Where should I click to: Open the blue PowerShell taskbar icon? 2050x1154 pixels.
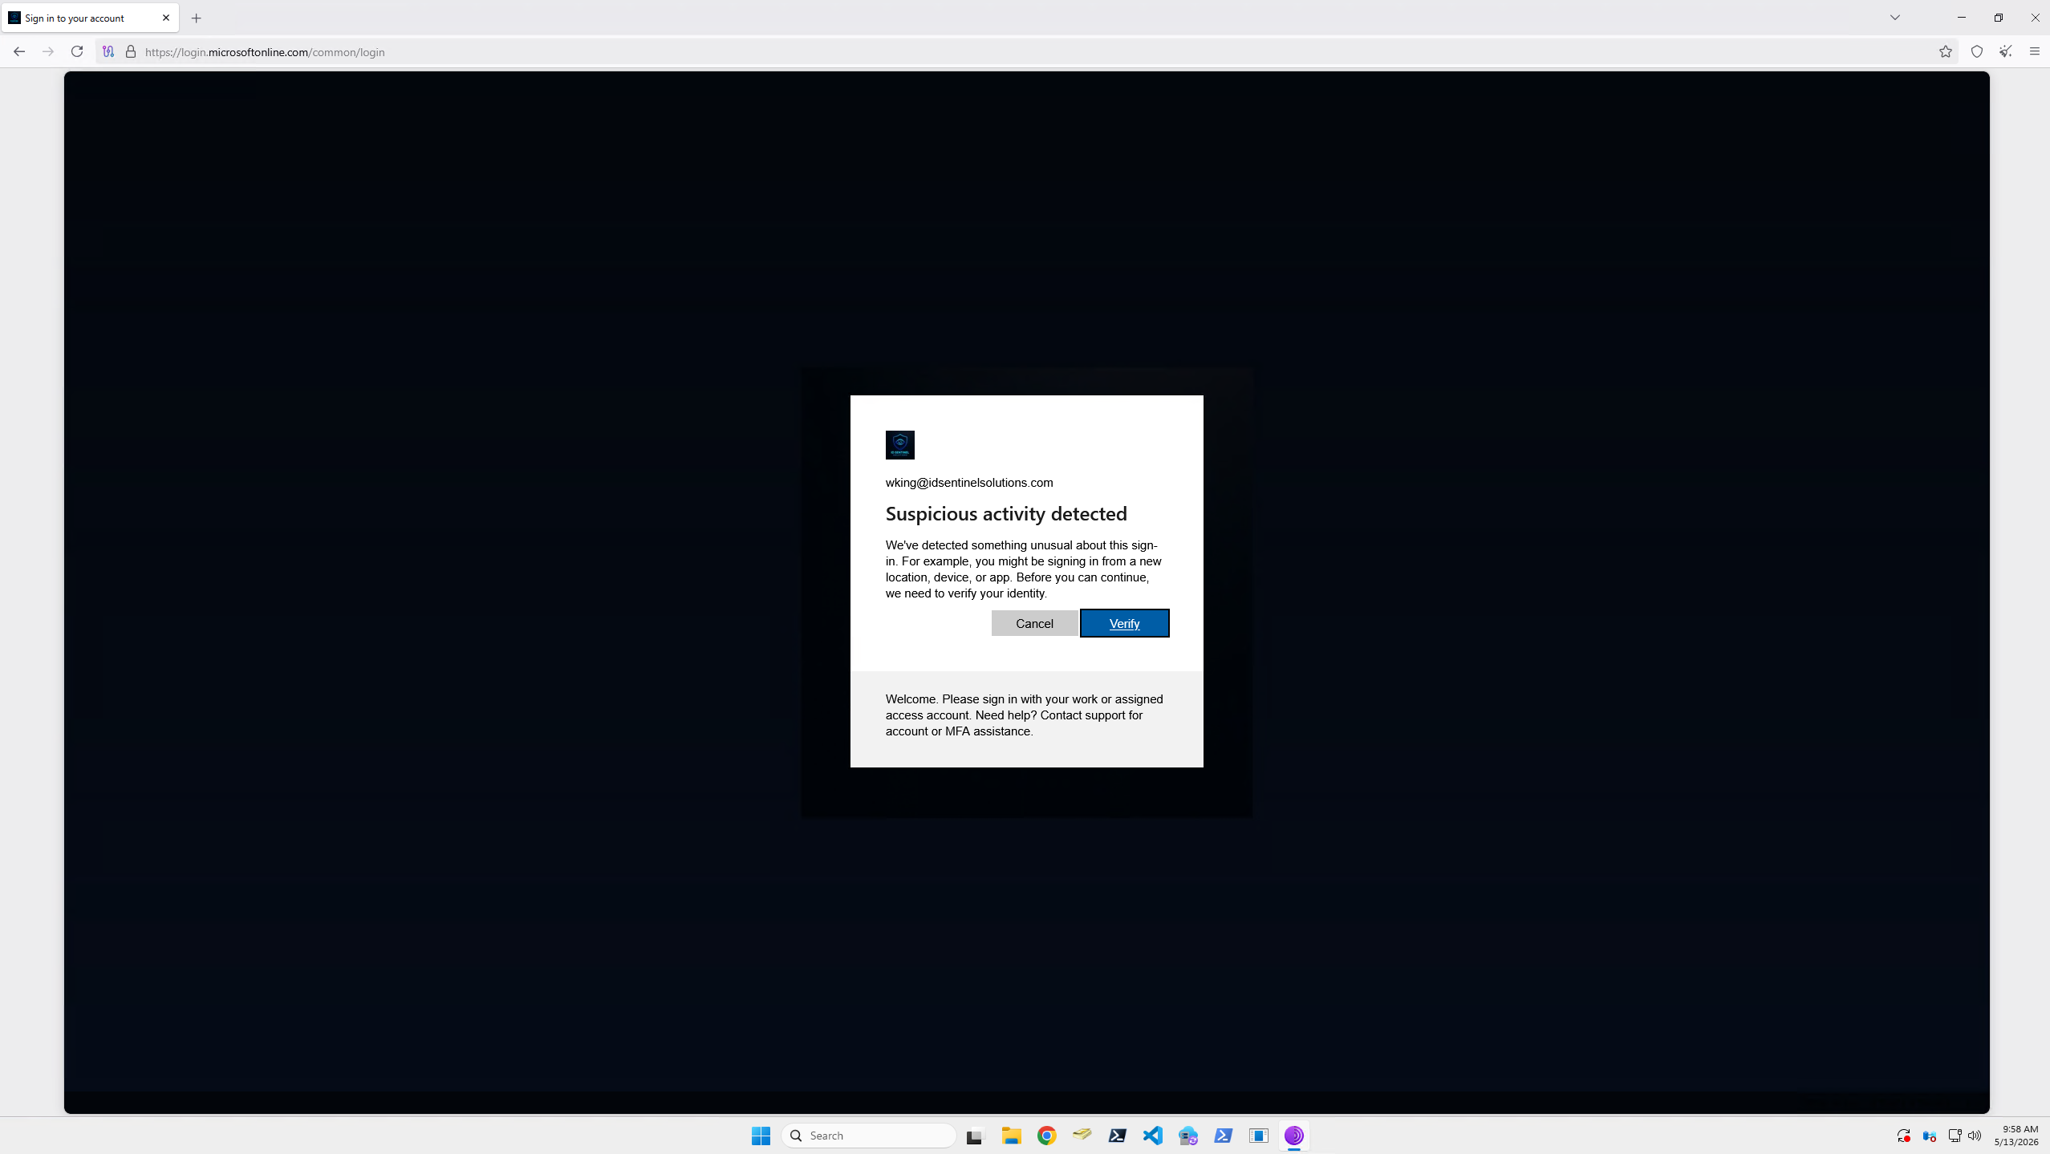click(1223, 1136)
